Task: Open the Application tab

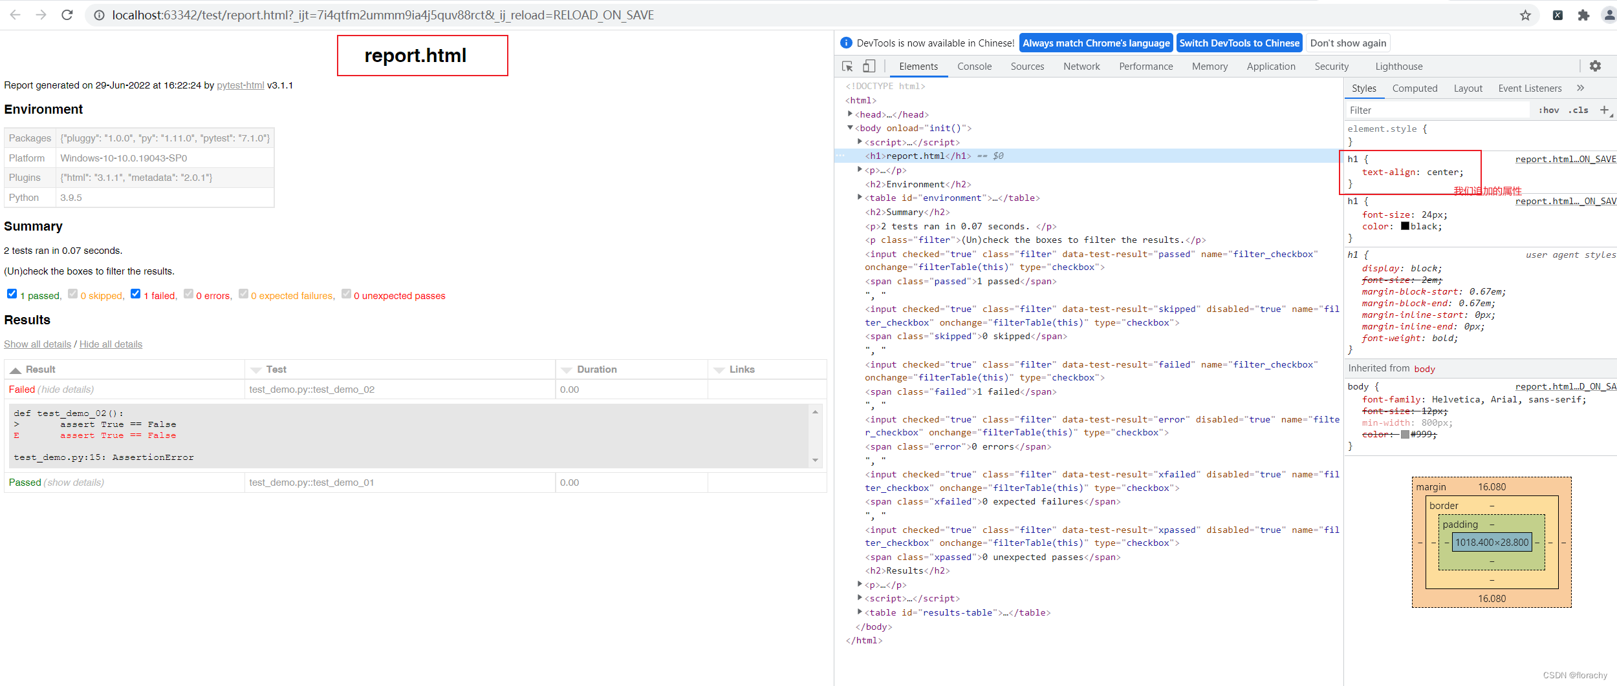Action: [x=1271, y=67]
